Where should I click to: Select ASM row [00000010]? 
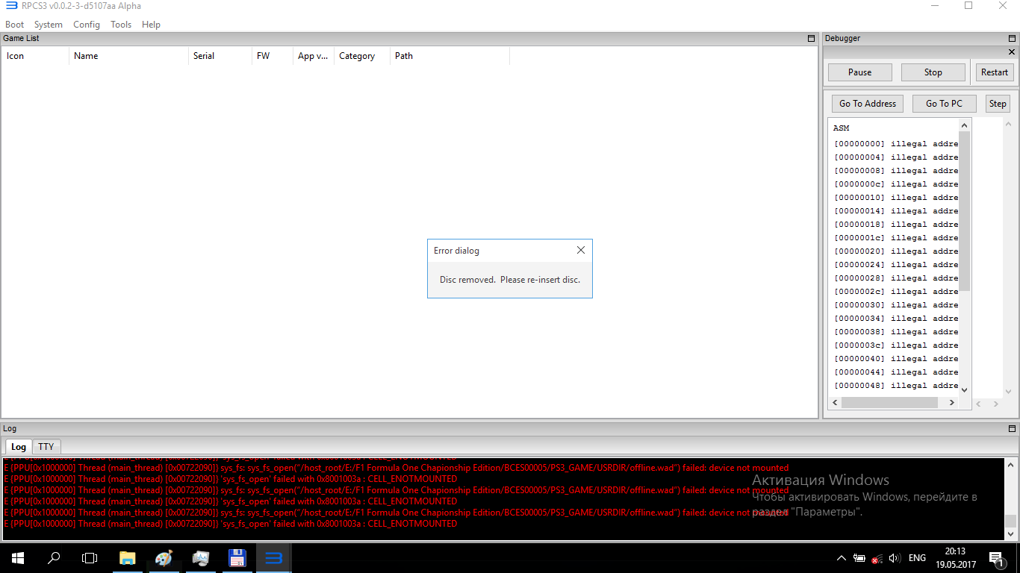click(895, 198)
